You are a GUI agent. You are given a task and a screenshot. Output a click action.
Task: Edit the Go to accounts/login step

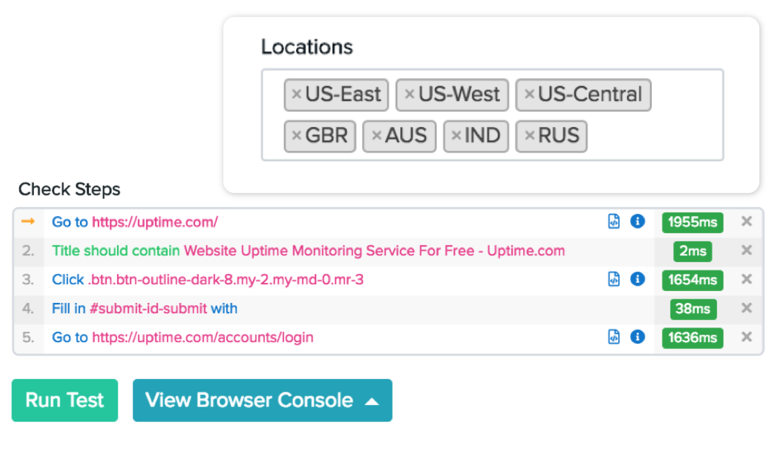183,337
